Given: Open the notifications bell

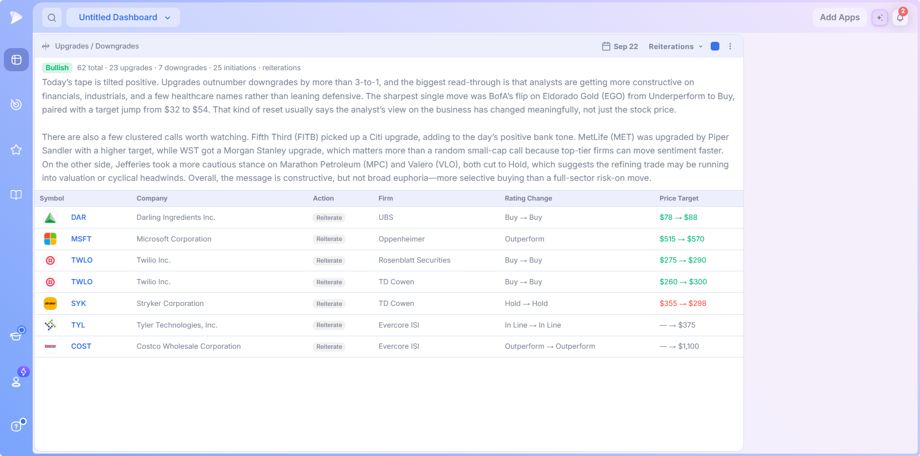Looking at the screenshot, I should pyautogui.click(x=900, y=17).
